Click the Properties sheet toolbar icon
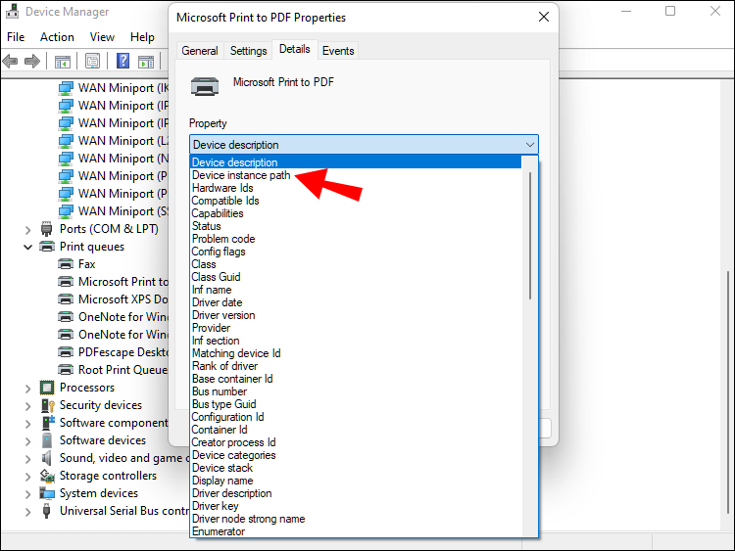The image size is (735, 551). click(92, 61)
